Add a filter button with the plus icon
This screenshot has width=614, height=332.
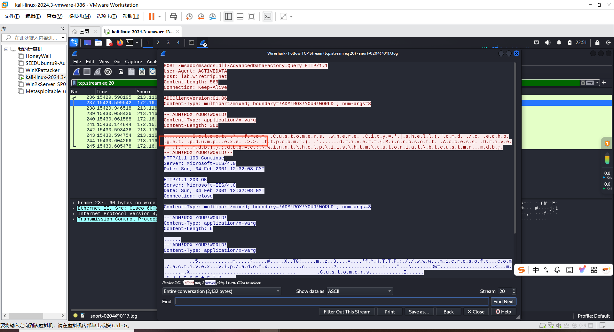(604, 82)
